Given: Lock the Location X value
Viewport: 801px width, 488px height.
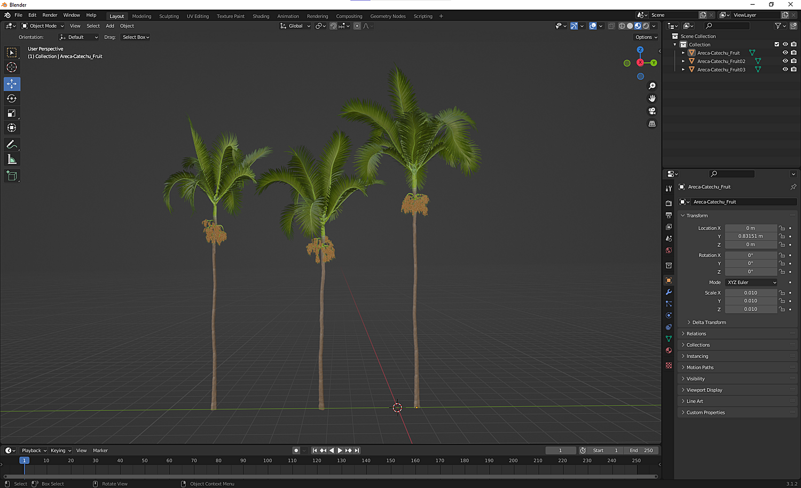Looking at the screenshot, I should click(782, 229).
